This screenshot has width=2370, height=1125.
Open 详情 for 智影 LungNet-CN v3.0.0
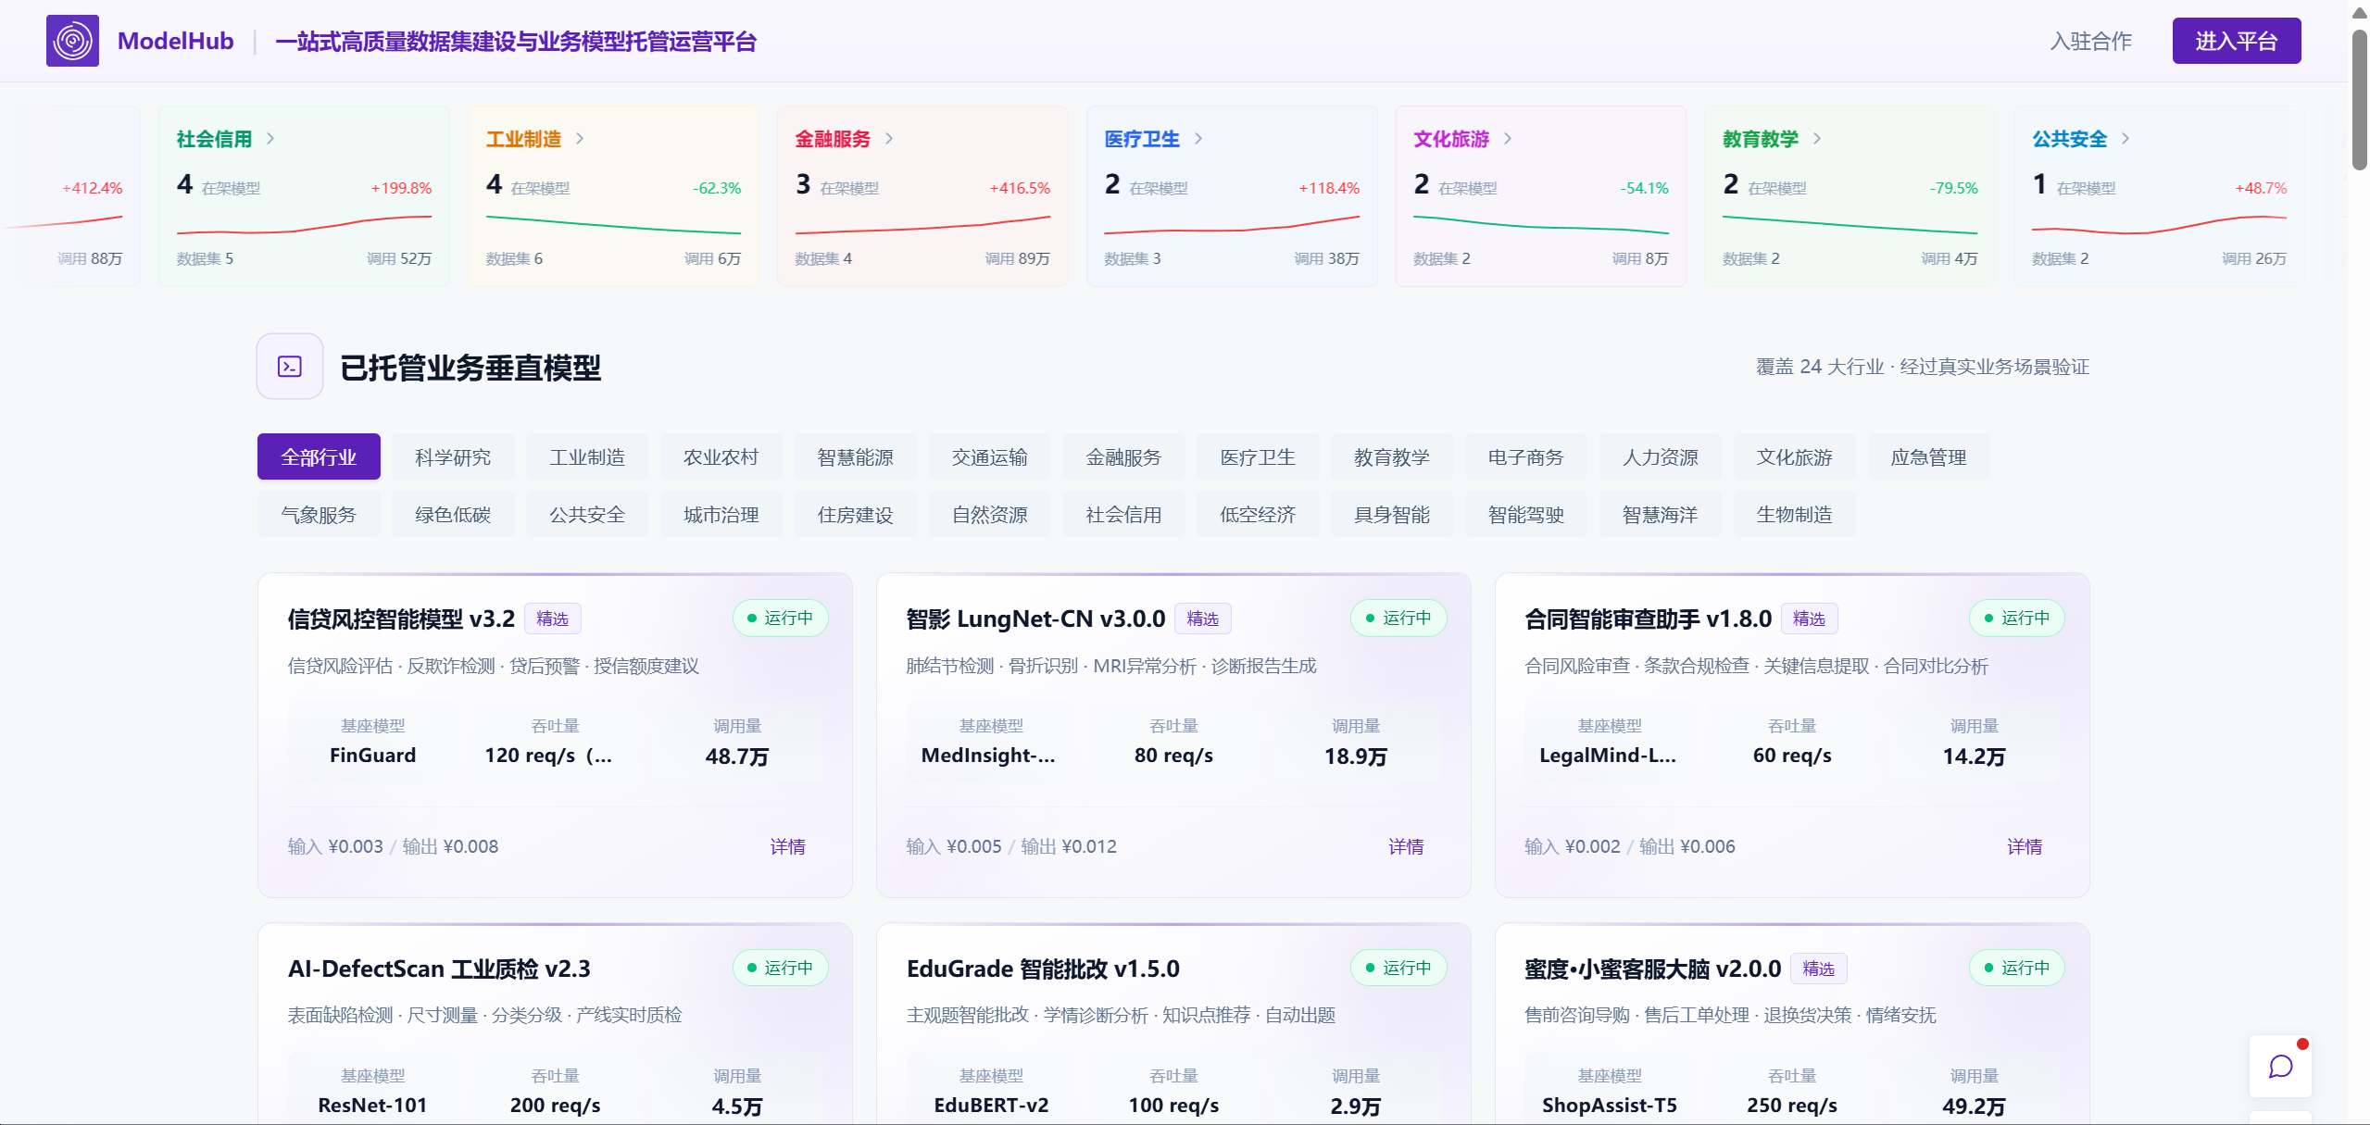click(x=1407, y=846)
